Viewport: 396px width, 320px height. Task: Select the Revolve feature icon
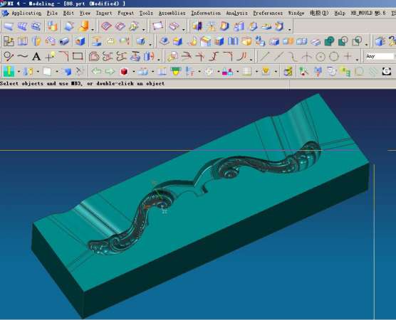pos(36,41)
